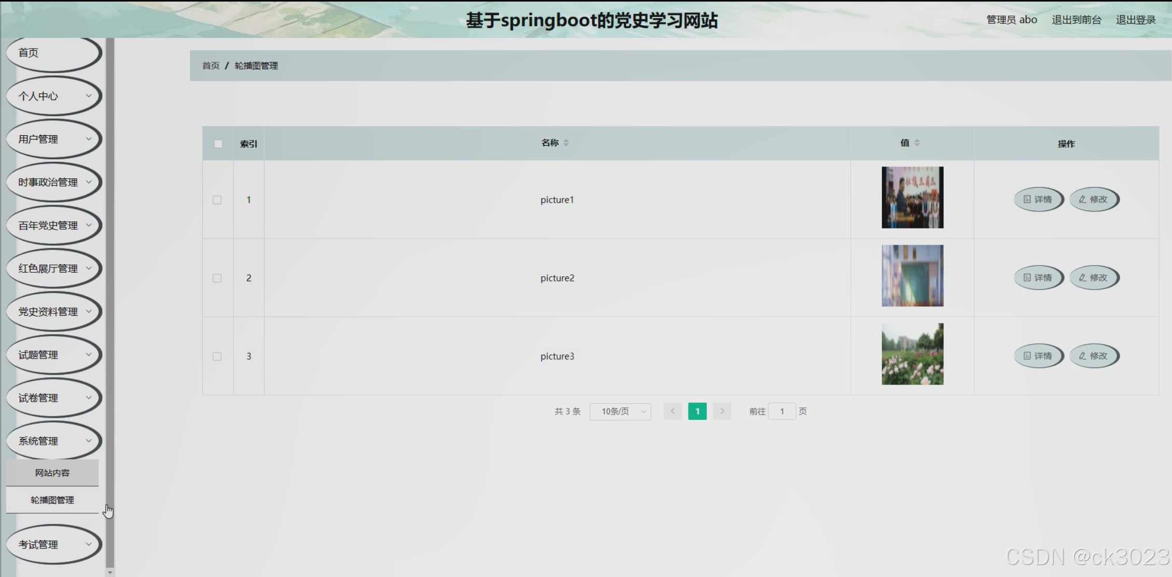The width and height of the screenshot is (1172, 577).
Task: Click the picture2 thumbnail image
Action: coord(912,276)
